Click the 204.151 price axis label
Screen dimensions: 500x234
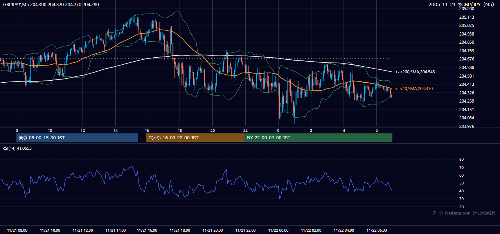[467, 110]
